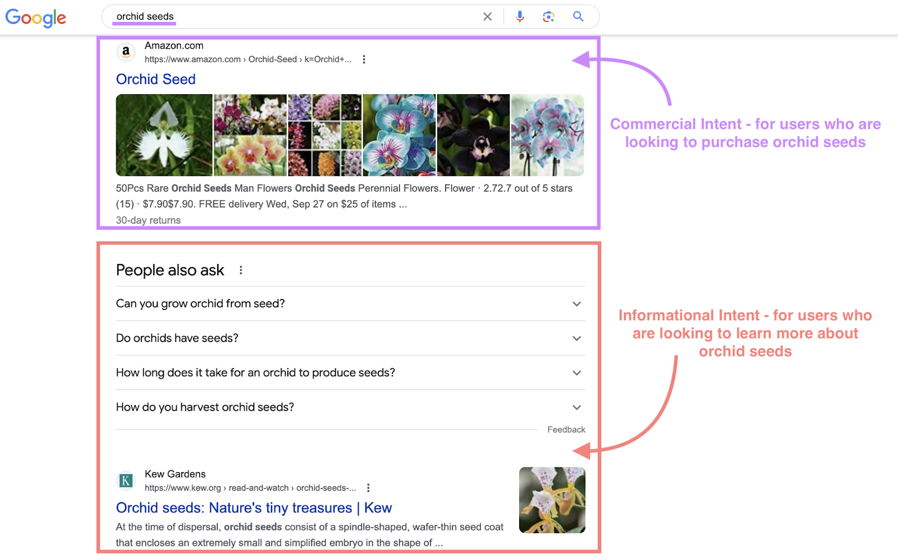
Task: Click the 'People also ask' heading
Action: [170, 270]
